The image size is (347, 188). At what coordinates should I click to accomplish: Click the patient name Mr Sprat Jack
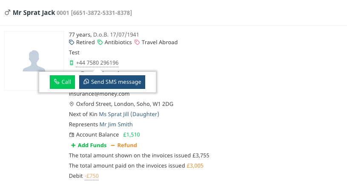pos(34,13)
